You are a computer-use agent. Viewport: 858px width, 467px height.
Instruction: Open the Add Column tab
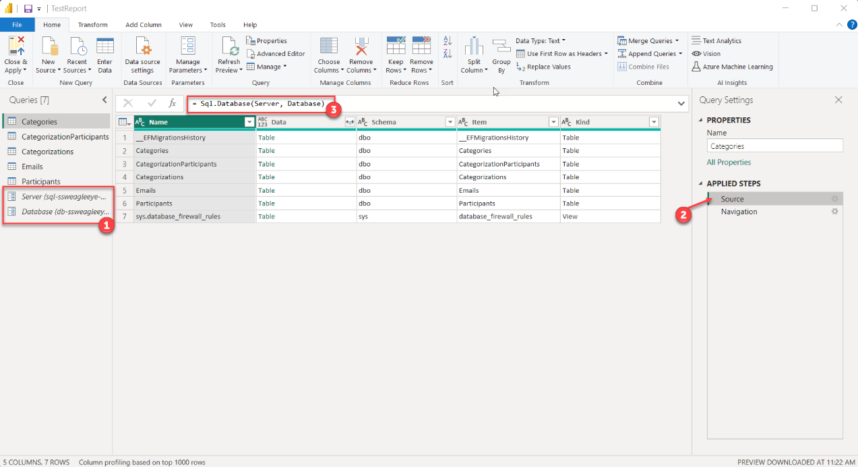click(x=144, y=25)
